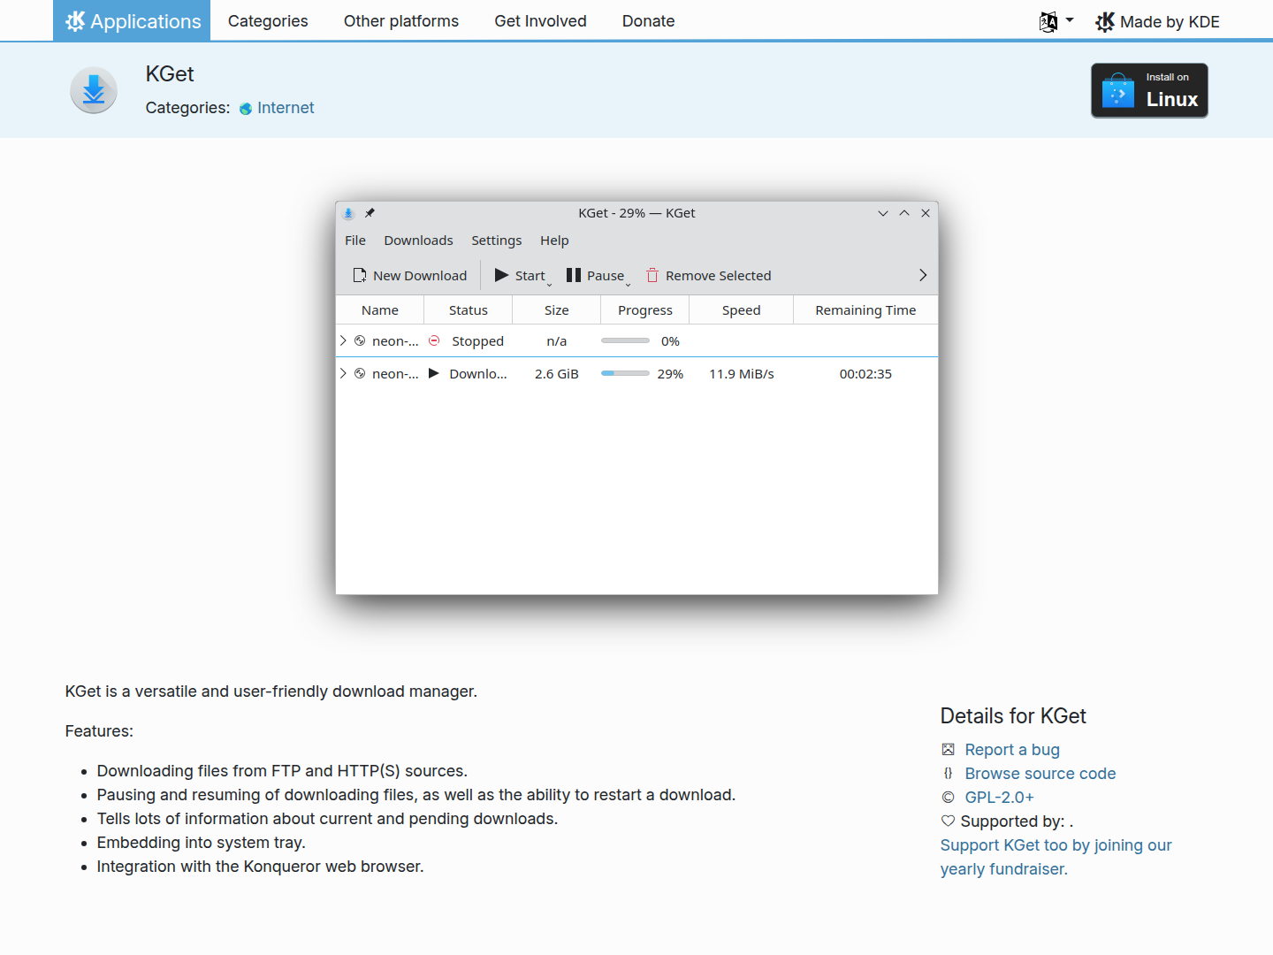Click the 'Embedding into system tray.' feature line
1273x955 pixels.
point(202,843)
